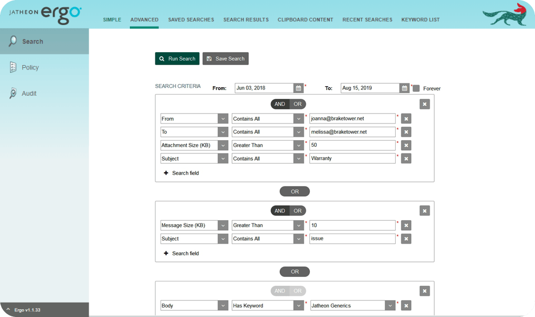The height and width of the screenshot is (317, 535).
Task: Delete the Subject Warranty row
Action: tap(406, 158)
